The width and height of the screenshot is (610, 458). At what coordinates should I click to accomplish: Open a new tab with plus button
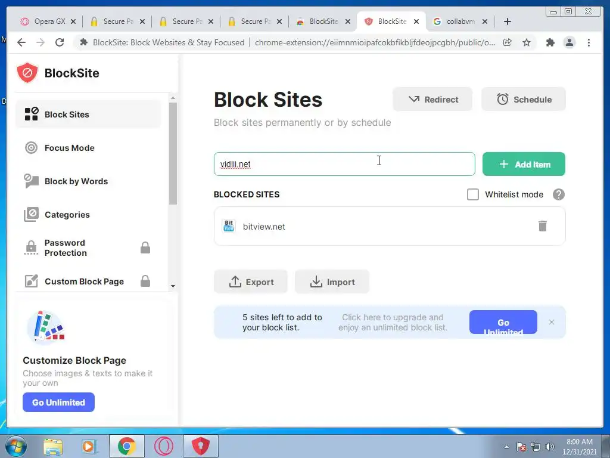click(508, 21)
